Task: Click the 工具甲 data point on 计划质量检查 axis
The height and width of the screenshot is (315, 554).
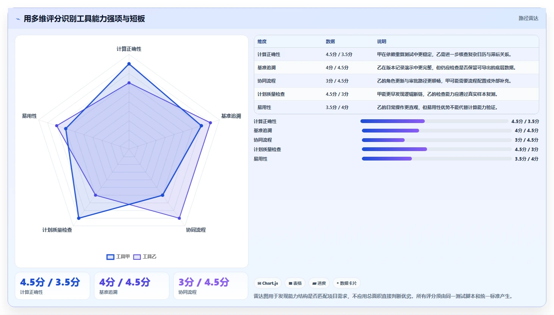Action: (79, 218)
